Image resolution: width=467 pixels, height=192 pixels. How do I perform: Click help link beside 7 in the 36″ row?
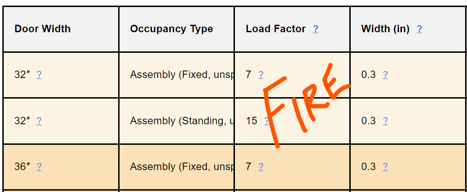coord(261,167)
